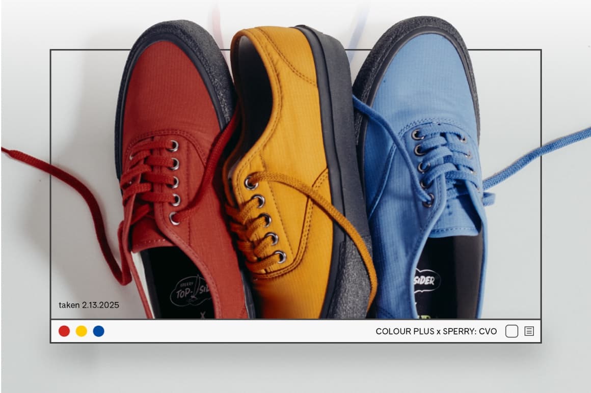
Task: Click the blue shoe's top metal eyelet
Action: 417,135
